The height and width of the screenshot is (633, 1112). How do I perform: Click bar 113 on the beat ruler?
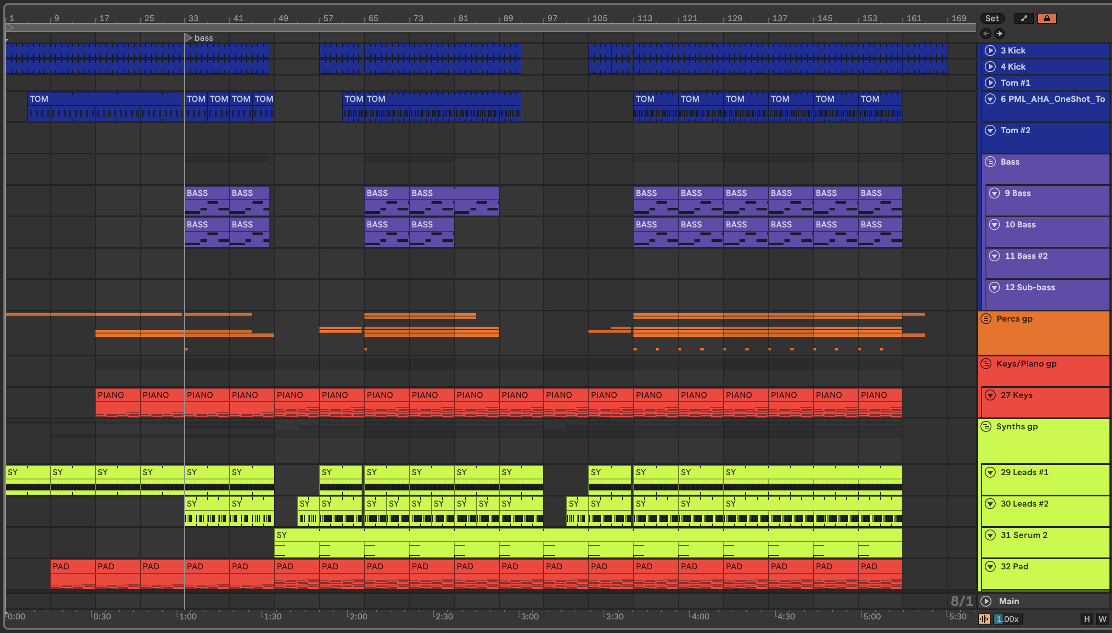click(x=645, y=18)
